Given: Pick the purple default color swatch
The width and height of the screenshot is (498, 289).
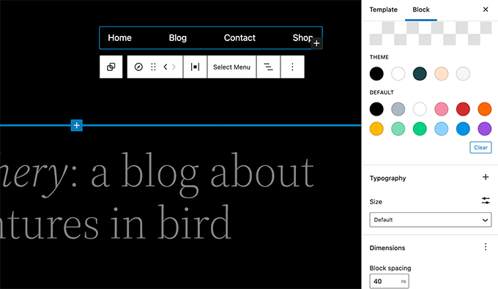Looking at the screenshot, I should point(484,129).
